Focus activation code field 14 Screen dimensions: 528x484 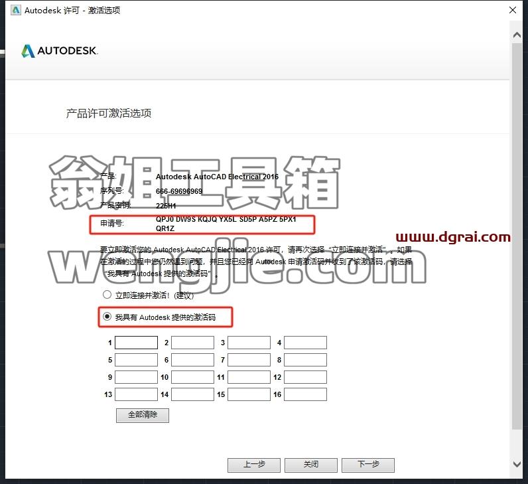(192, 394)
